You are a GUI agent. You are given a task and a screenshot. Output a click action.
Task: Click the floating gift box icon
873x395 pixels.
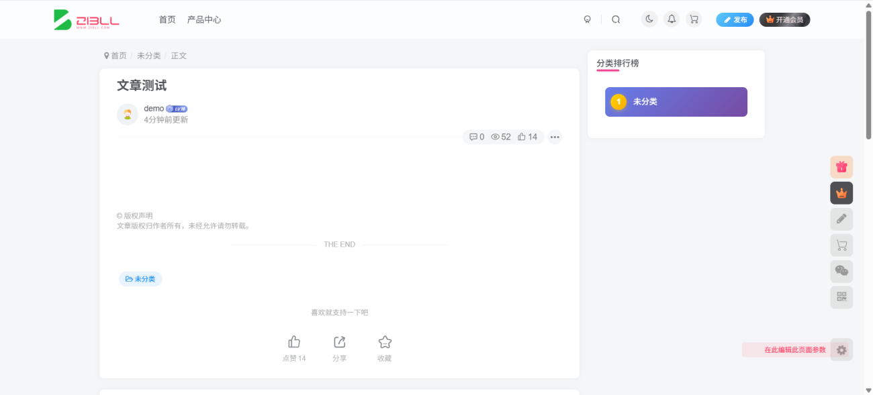point(841,167)
